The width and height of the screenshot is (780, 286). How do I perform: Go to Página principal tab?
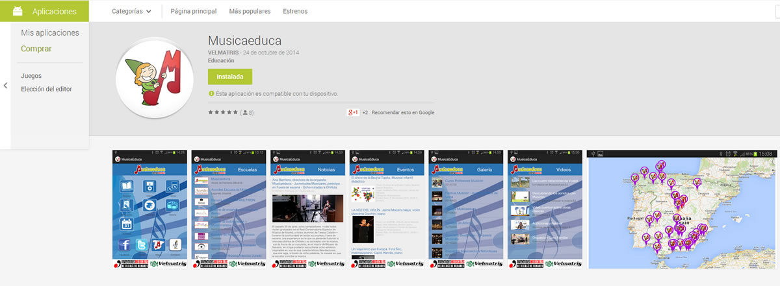coord(194,12)
